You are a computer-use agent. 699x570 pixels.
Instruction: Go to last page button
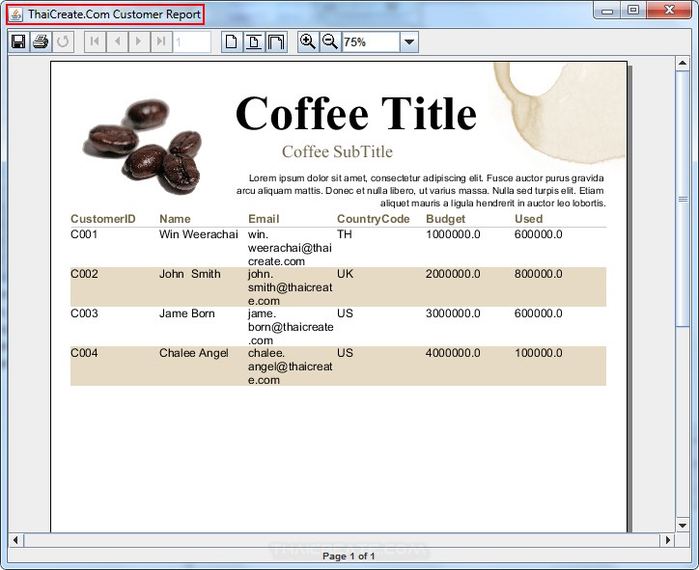(x=161, y=41)
